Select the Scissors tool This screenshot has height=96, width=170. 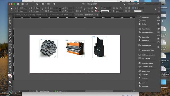tap(10, 50)
